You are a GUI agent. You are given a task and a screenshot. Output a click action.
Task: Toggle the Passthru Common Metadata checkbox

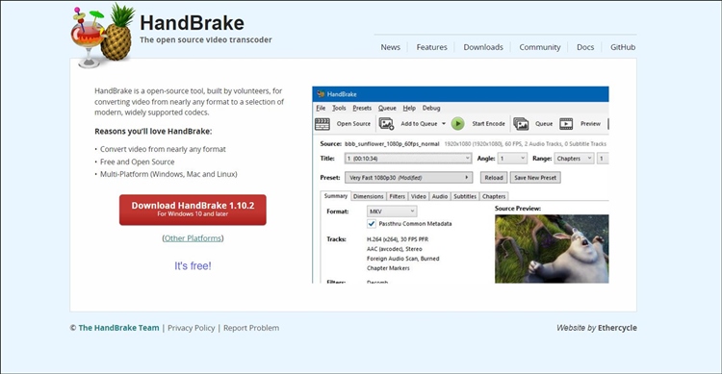[372, 224]
